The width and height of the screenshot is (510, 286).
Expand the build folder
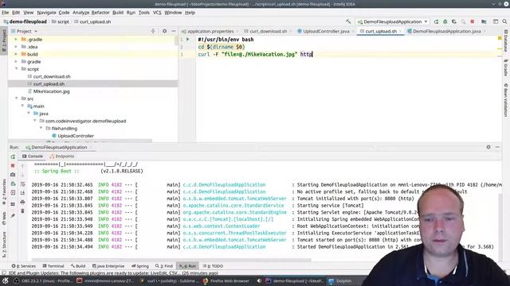tap(16, 54)
